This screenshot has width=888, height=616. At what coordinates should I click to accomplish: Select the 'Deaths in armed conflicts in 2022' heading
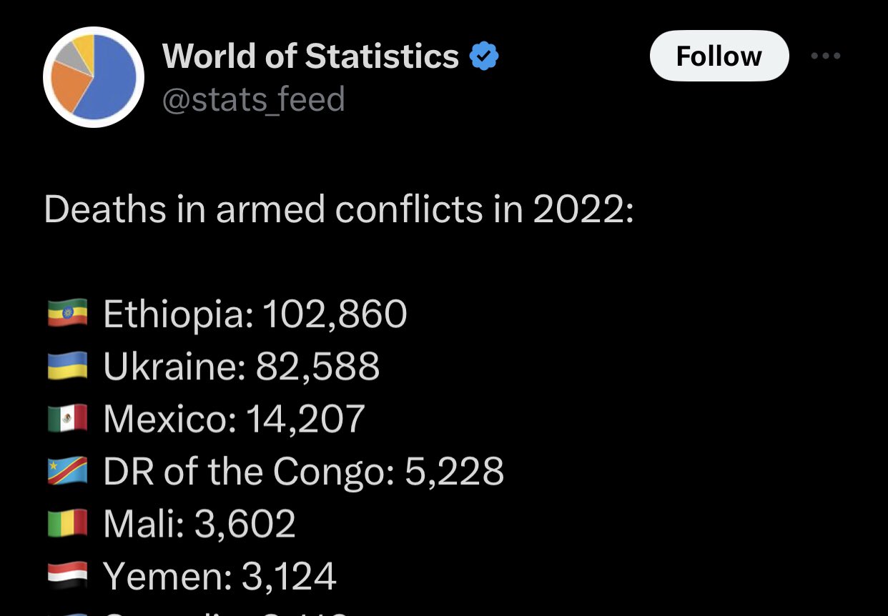339,210
